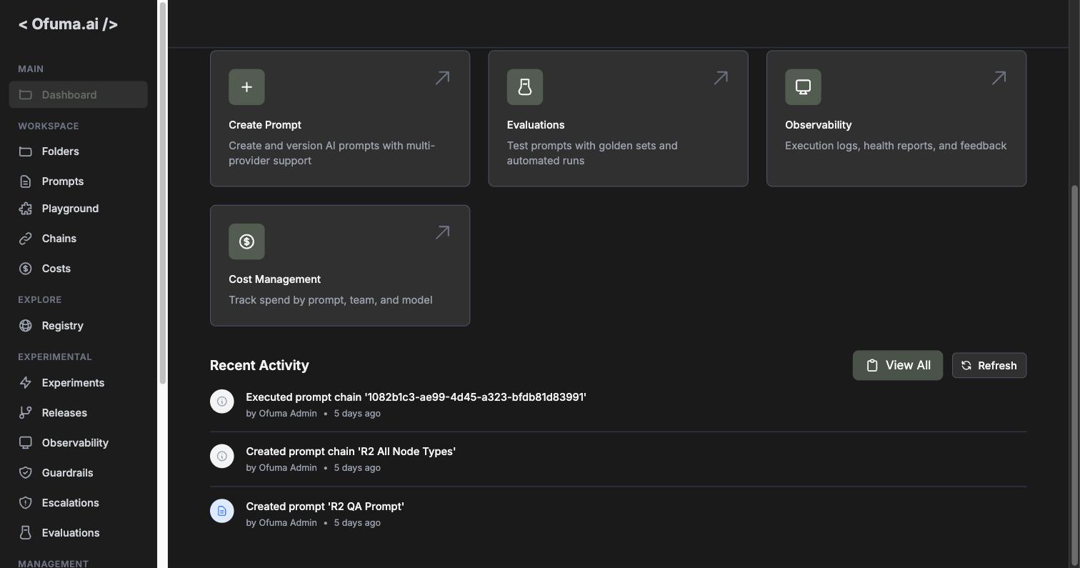Open Experiments in sidebar
The image size is (1080, 568).
[79, 383]
